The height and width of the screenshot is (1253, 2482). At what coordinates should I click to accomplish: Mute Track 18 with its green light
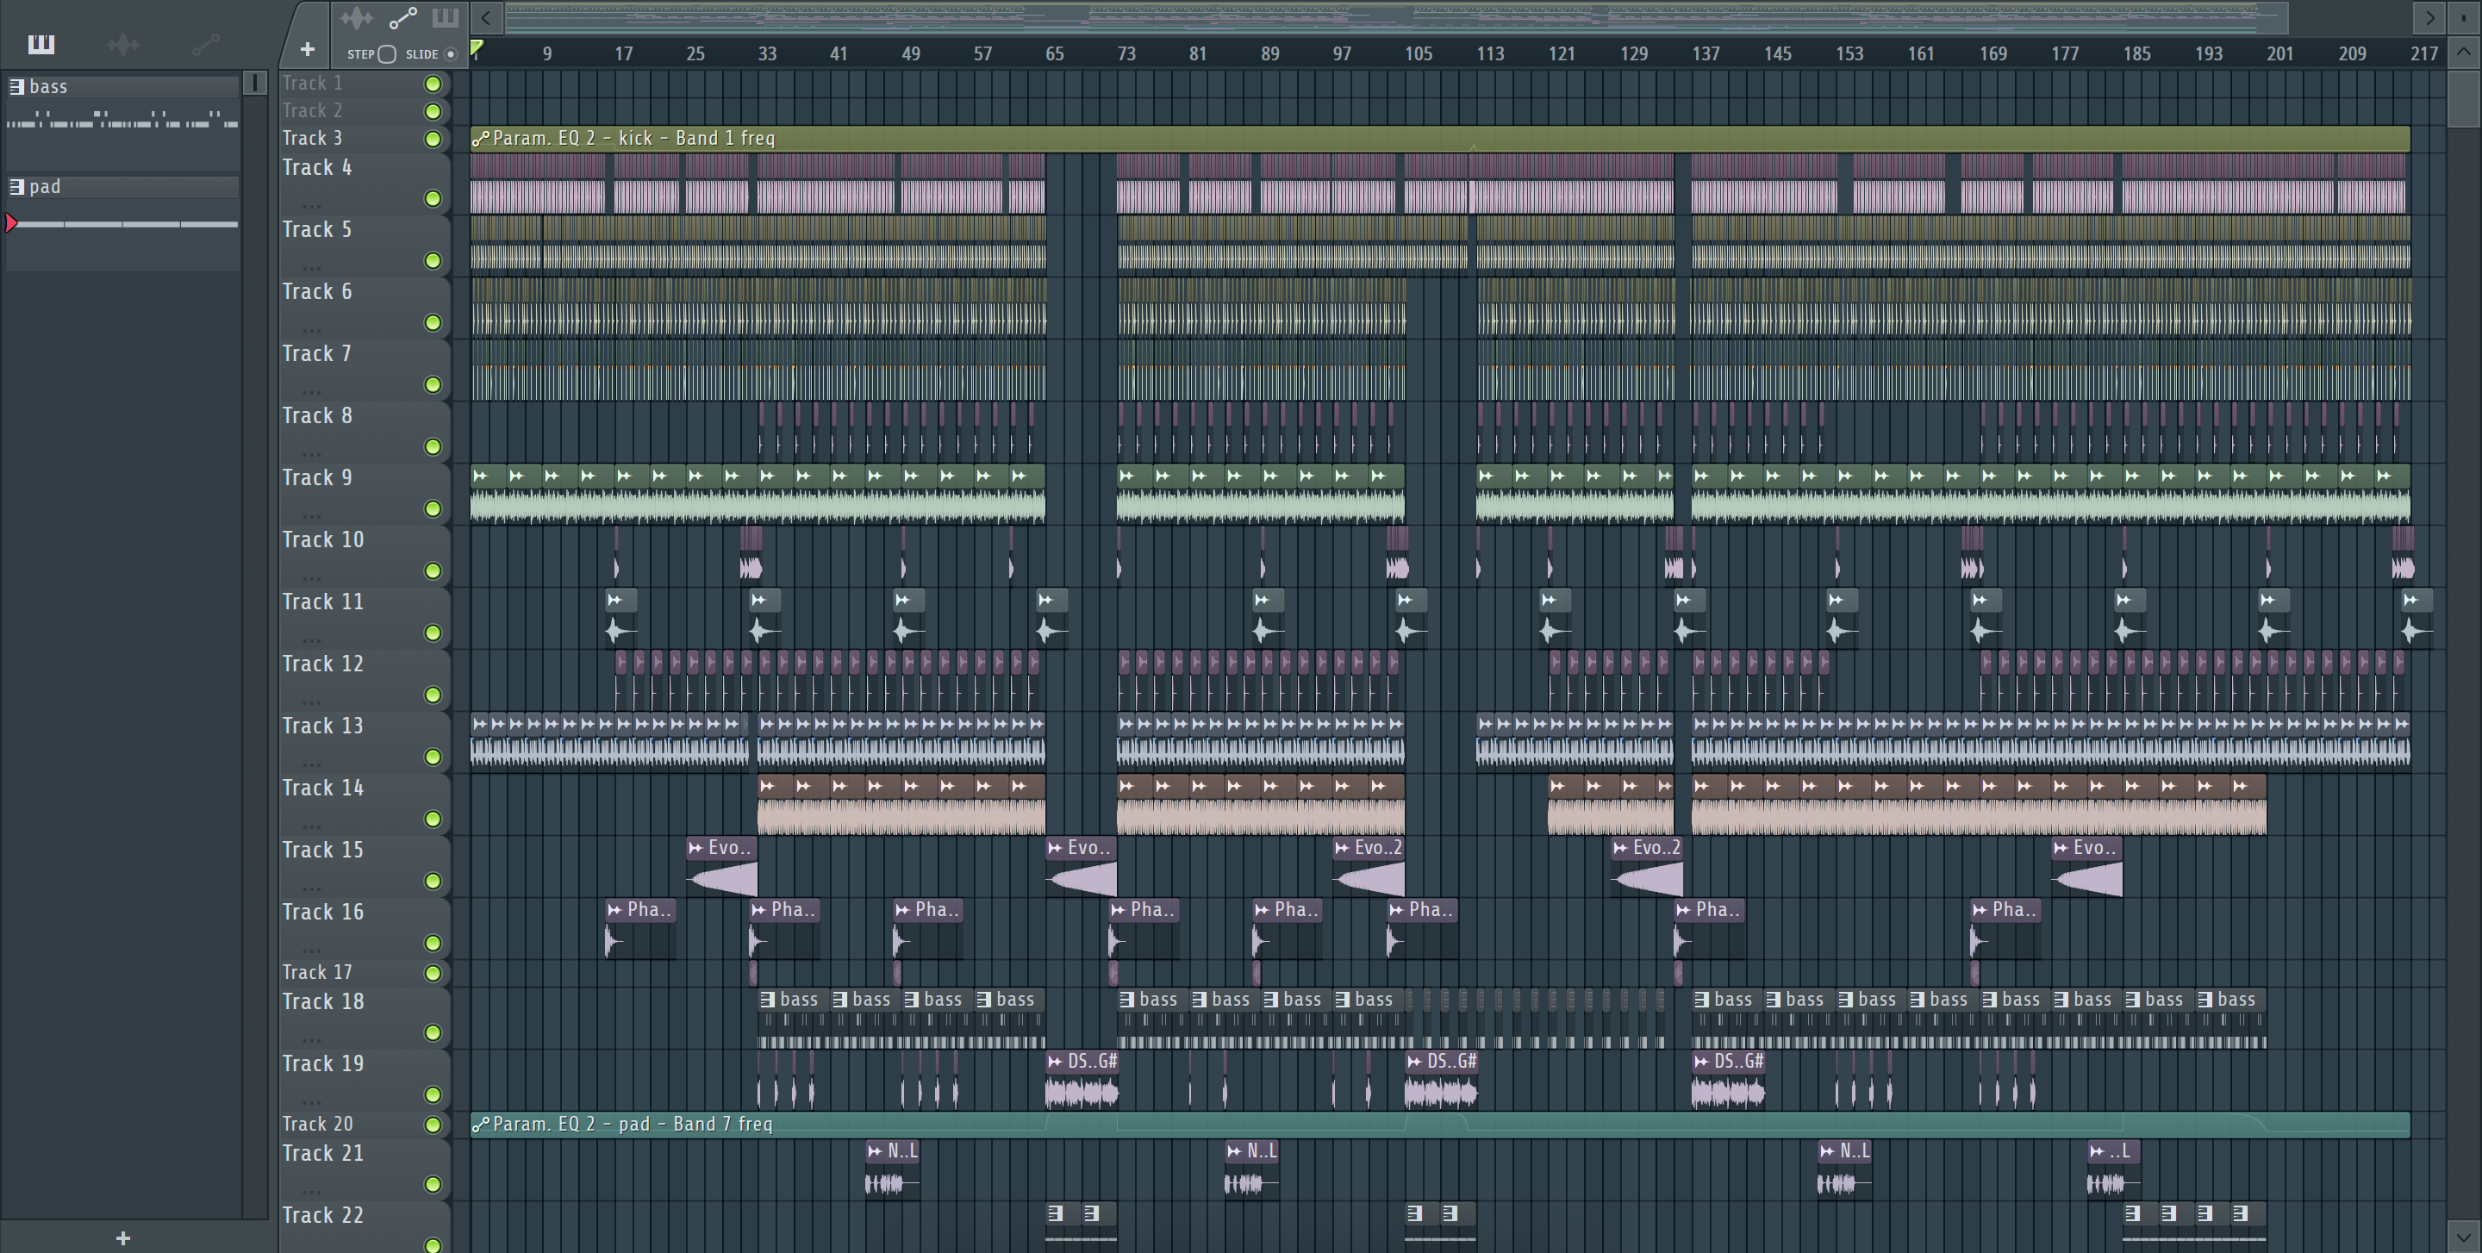coord(433,1032)
